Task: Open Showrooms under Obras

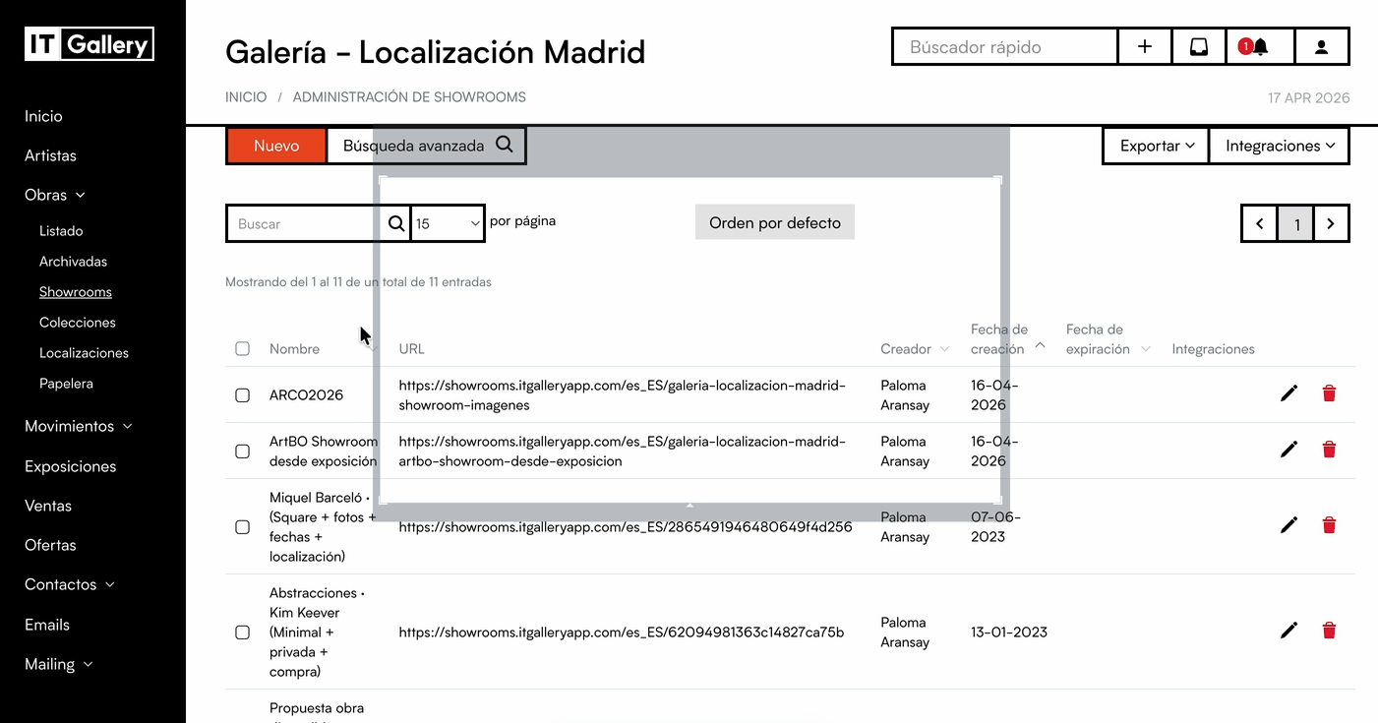Action: coord(76,292)
